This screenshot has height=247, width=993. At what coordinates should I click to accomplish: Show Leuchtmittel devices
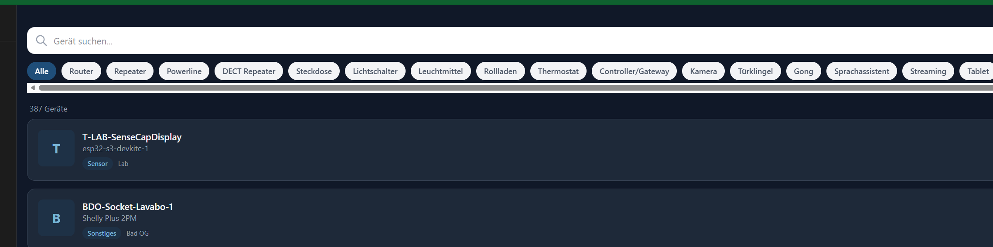tap(440, 71)
